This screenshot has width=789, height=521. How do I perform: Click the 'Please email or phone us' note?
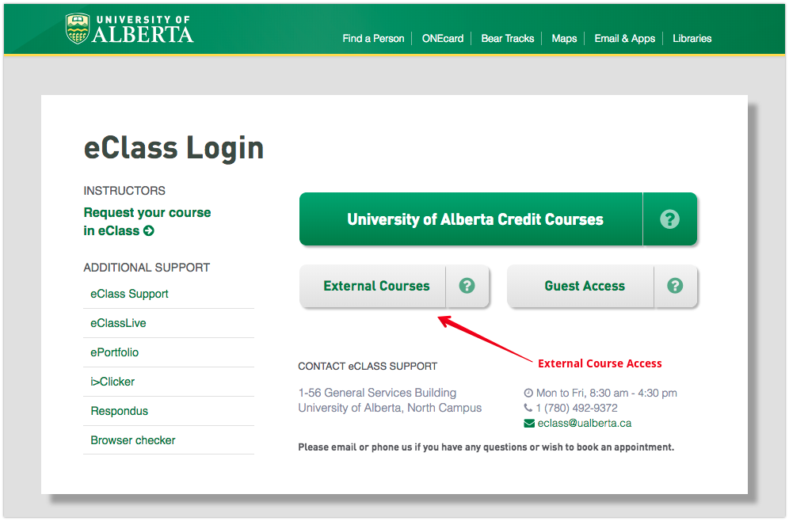486,447
